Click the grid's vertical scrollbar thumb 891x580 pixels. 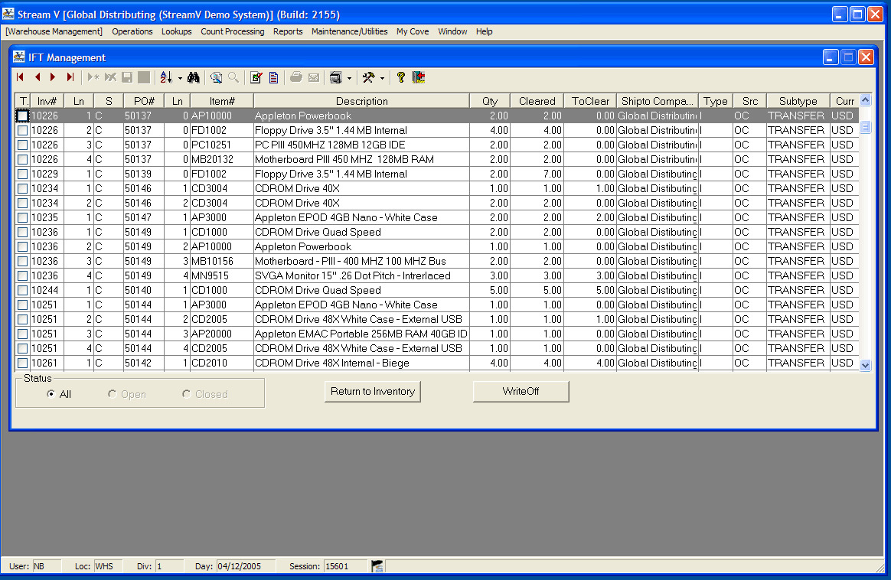point(866,127)
